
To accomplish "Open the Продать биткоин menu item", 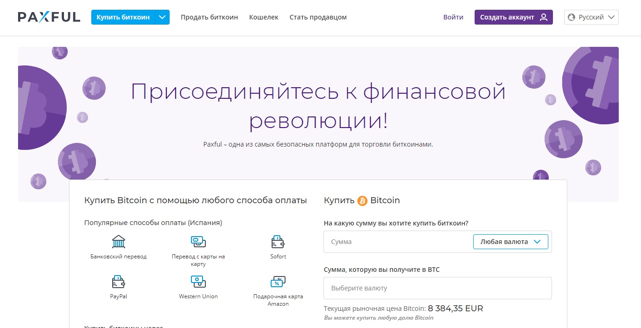I will click(209, 17).
